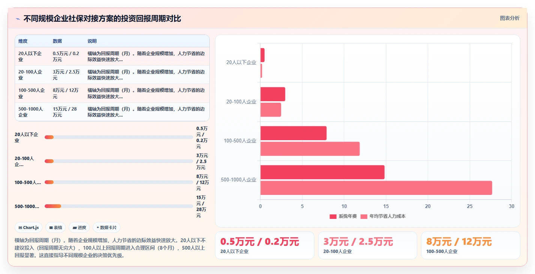Click the 维度 column header

(x=23, y=41)
